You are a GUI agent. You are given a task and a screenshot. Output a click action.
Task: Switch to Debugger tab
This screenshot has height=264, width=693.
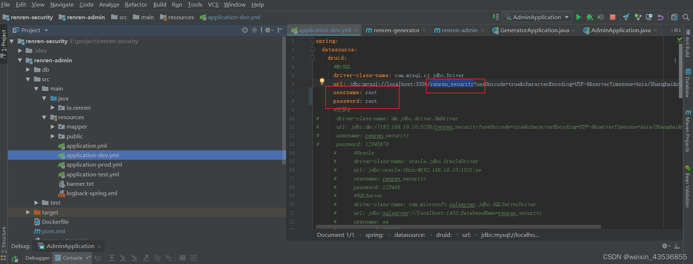point(38,258)
